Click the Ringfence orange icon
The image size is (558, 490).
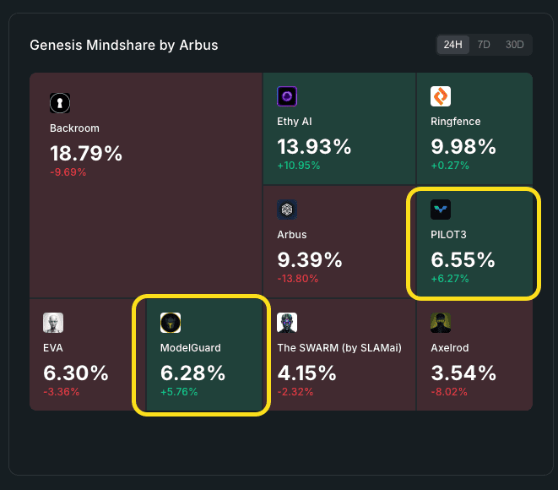coord(441,97)
